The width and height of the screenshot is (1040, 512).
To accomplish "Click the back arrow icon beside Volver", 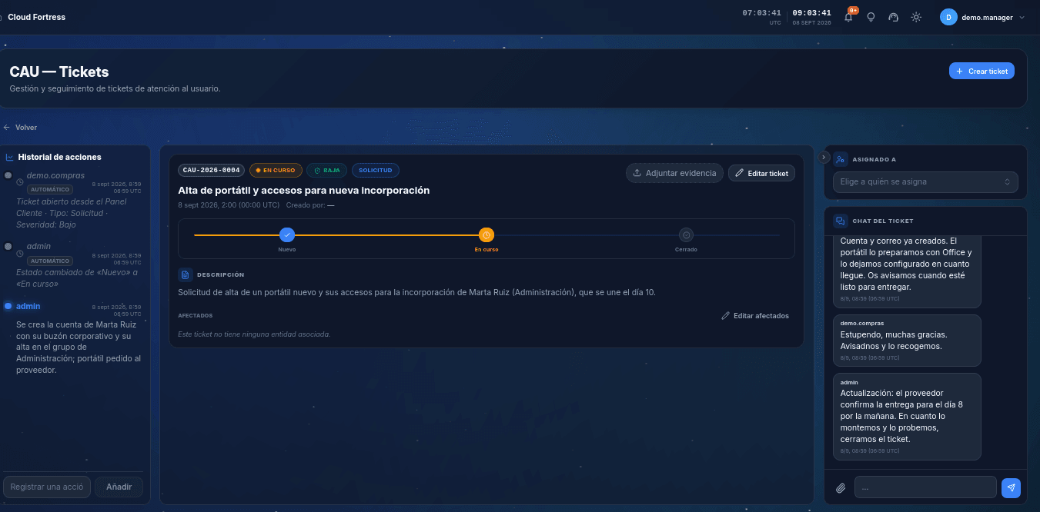I will tap(7, 128).
